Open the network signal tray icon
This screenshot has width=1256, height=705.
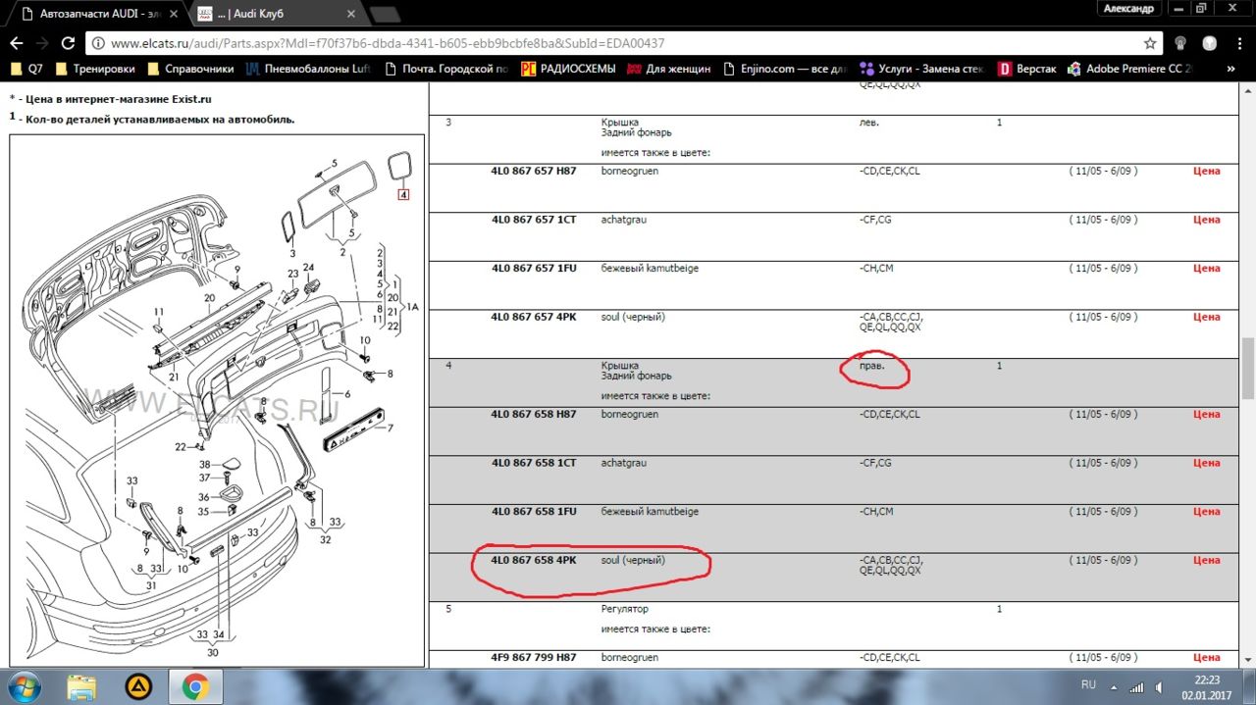click(x=1137, y=686)
